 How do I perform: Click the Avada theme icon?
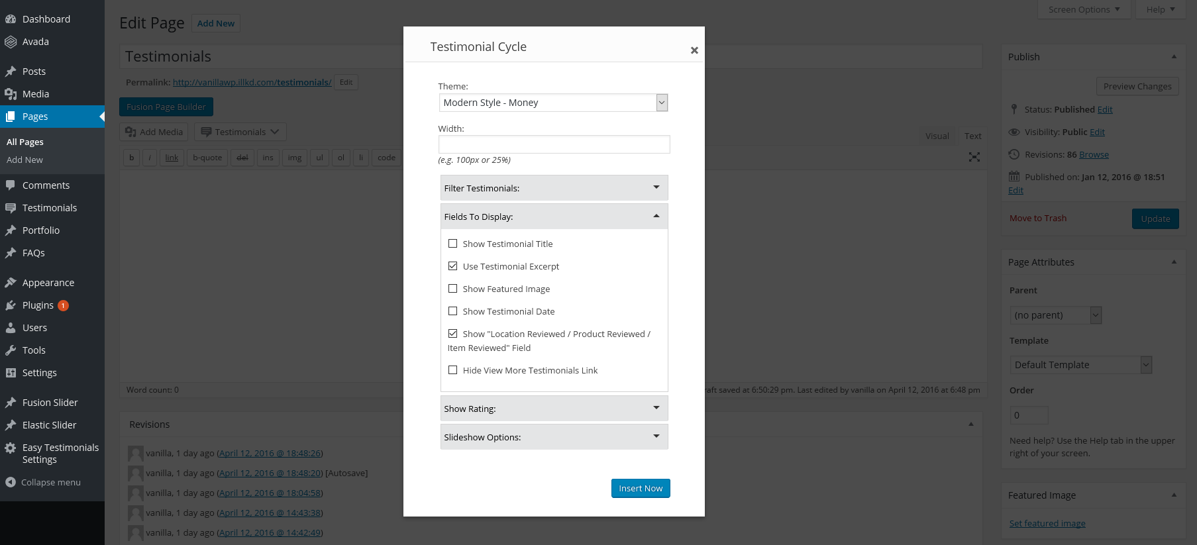coord(11,42)
